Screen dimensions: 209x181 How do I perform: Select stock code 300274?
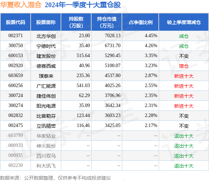tap(15, 106)
